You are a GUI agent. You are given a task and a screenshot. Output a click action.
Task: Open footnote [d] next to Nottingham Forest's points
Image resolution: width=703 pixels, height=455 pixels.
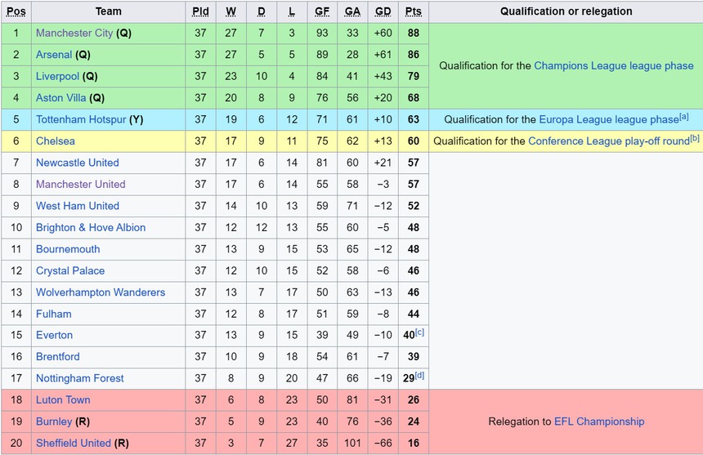pos(419,376)
